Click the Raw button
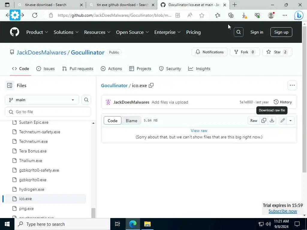This screenshot has height=230, width=307. pos(254,120)
